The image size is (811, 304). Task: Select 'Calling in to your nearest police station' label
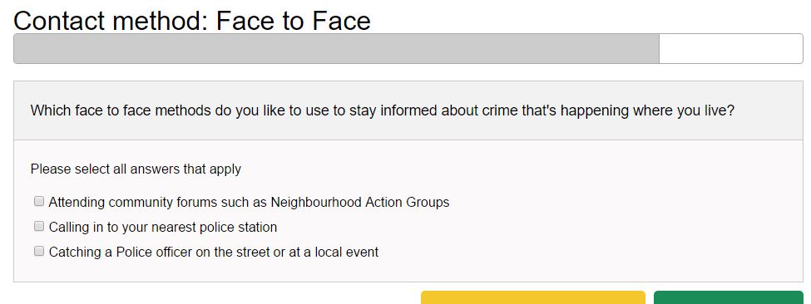click(x=163, y=227)
